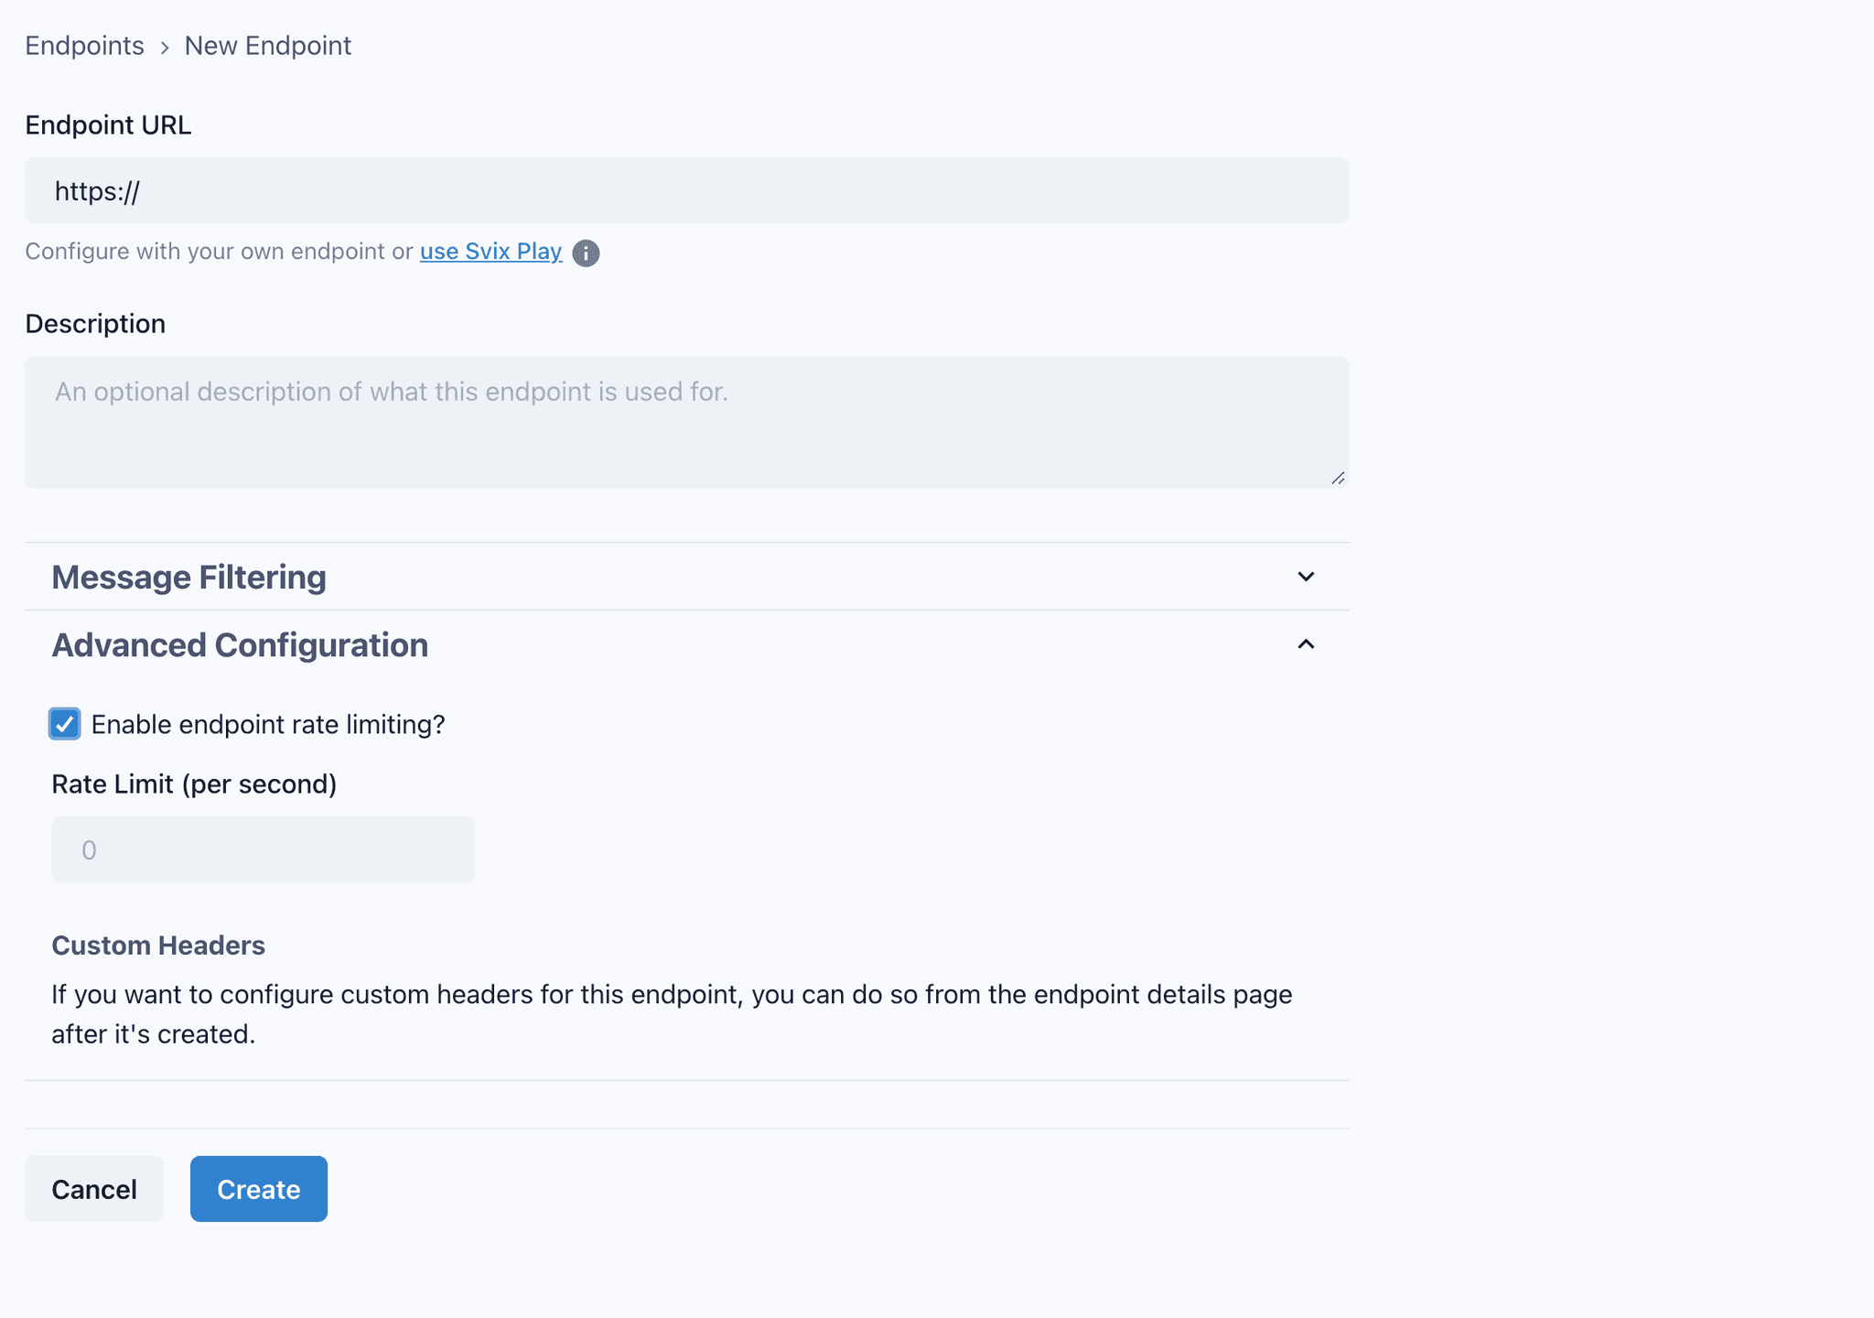The height and width of the screenshot is (1318, 1874).
Task: Click the "Endpoint URL" field label
Action: [108, 125]
